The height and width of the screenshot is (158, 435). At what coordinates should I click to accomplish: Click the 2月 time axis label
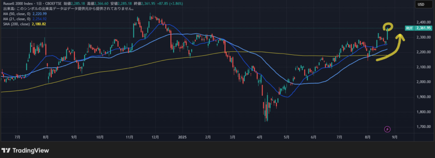(x=208, y=137)
